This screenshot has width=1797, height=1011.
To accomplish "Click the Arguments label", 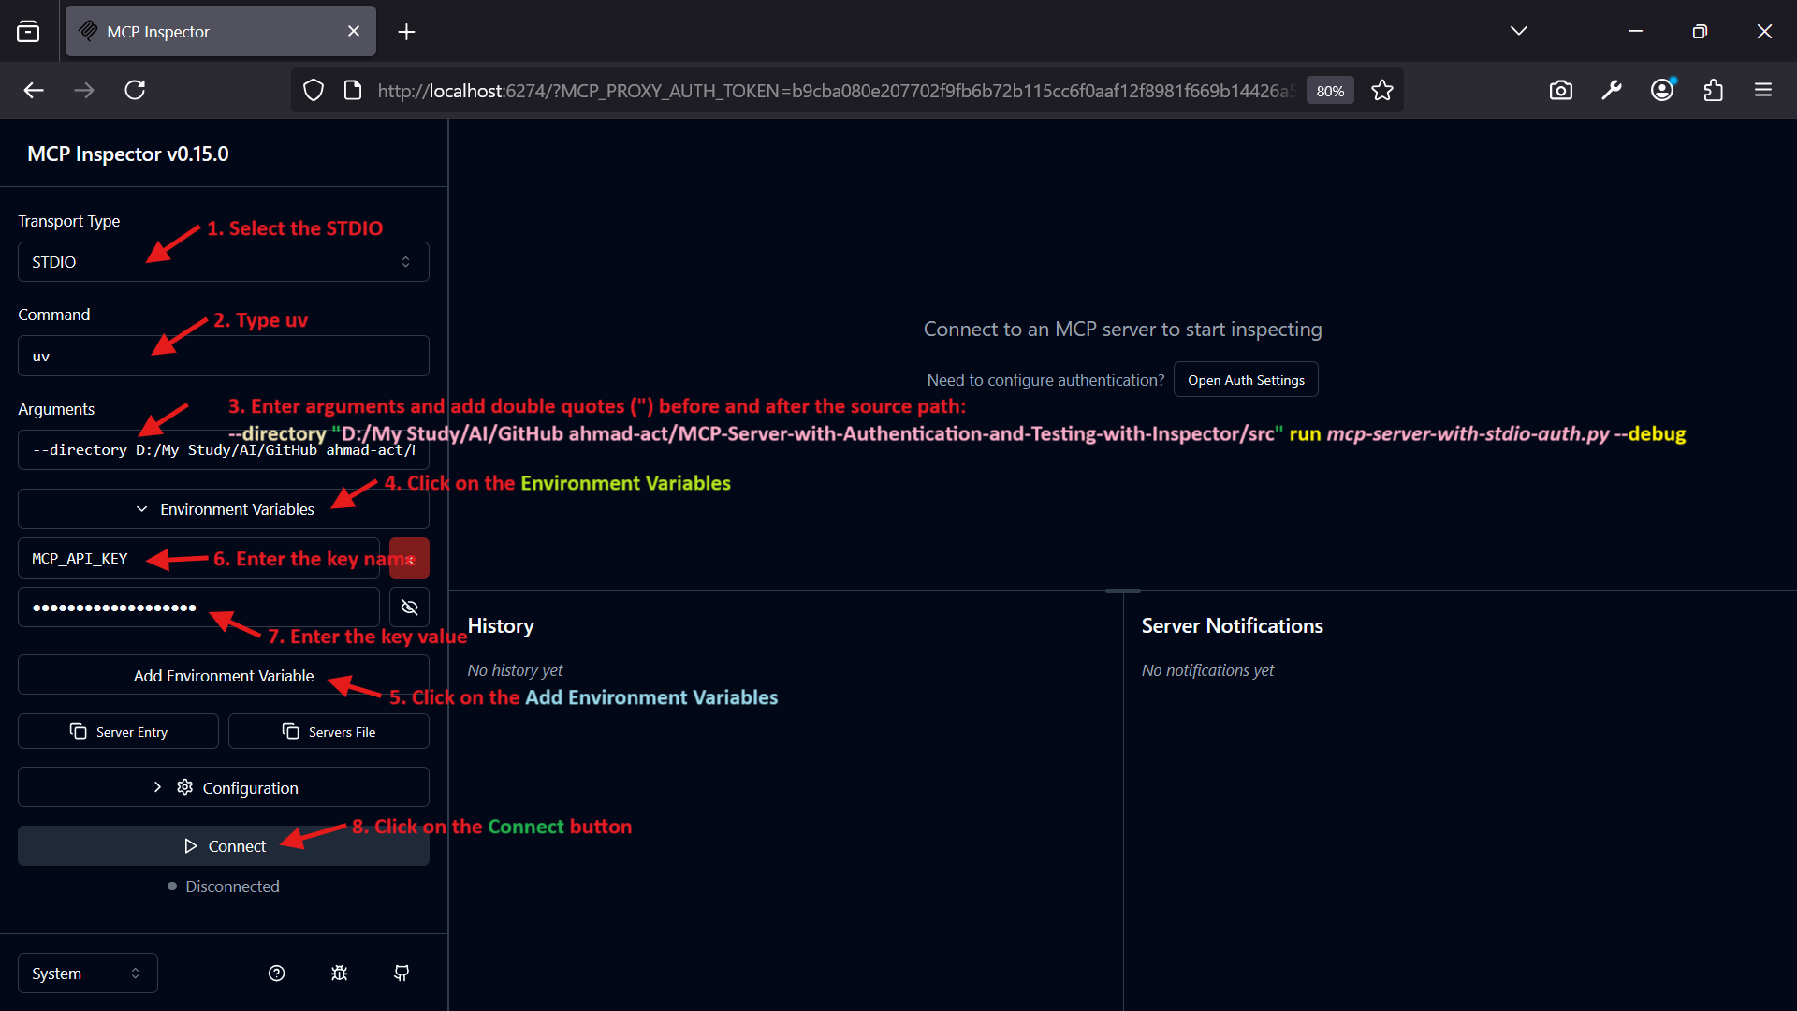I will [x=56, y=409].
